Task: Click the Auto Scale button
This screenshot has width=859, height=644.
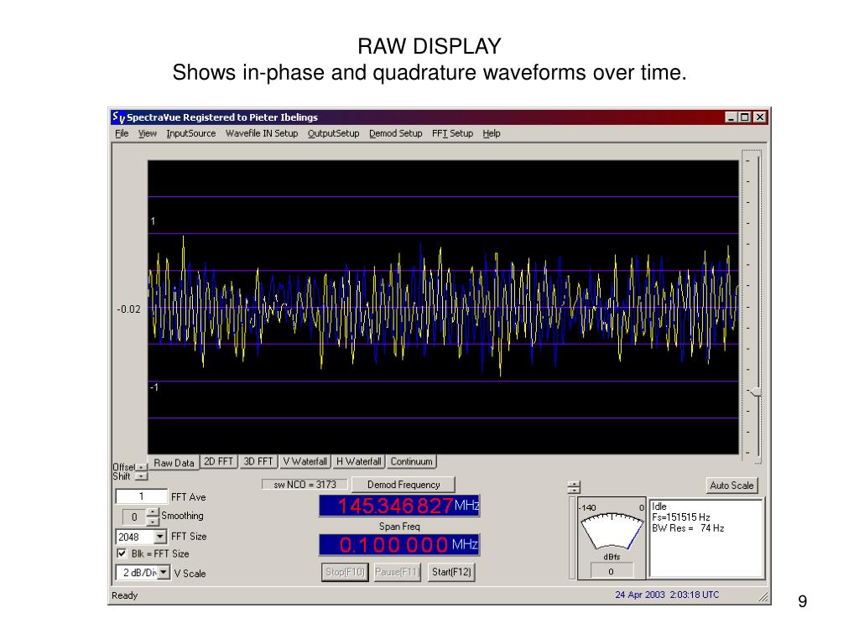Action: 732,486
